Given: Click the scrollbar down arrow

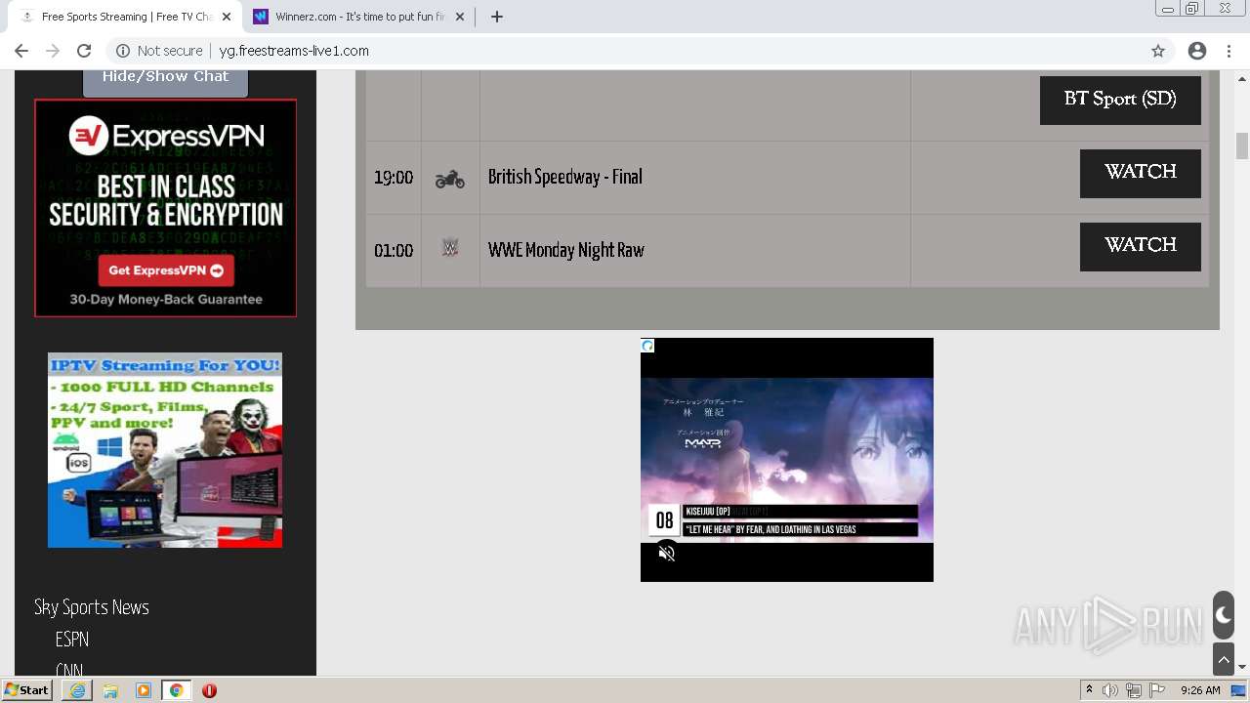Looking at the screenshot, I should tap(1242, 668).
